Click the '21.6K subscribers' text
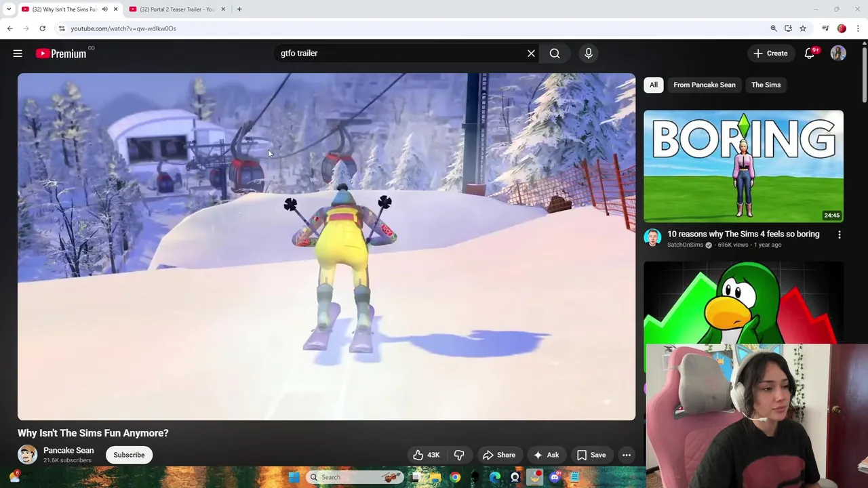The width and height of the screenshot is (868, 488). pos(67,461)
